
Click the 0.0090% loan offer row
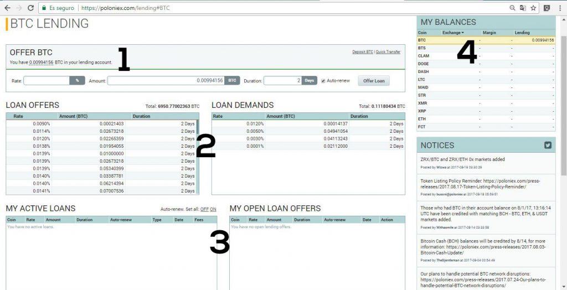tap(101, 123)
